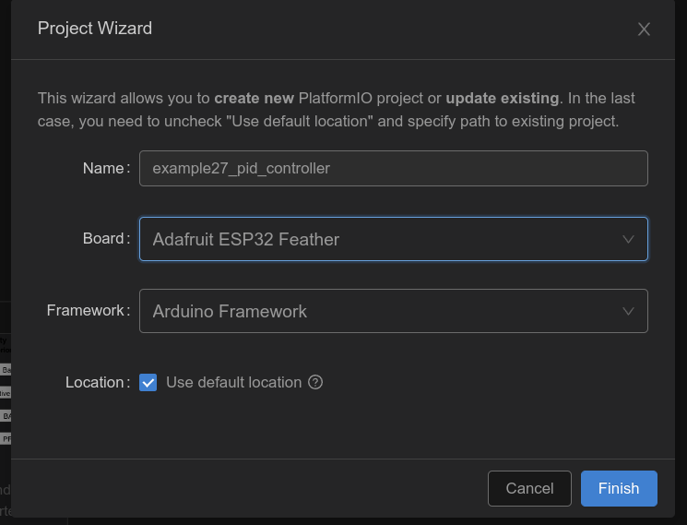Viewport: 687px width, 525px height.
Task: Click Finish to create the project
Action: point(618,489)
